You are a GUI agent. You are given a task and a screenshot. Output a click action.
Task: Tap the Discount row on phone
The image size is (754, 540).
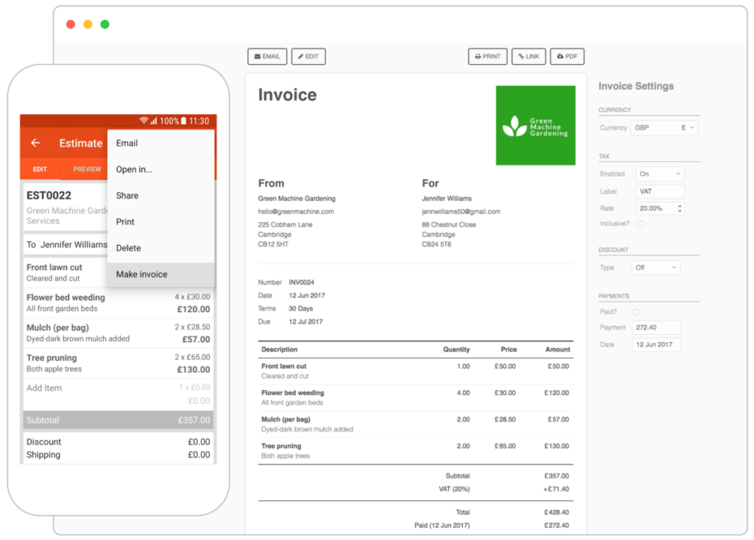[x=119, y=441]
